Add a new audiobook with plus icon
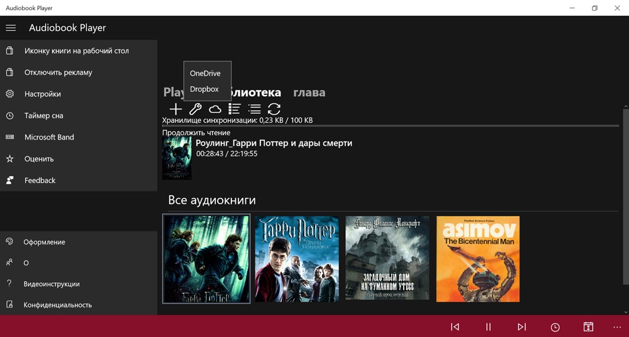Image resolution: width=629 pixels, height=337 pixels. 175,109
